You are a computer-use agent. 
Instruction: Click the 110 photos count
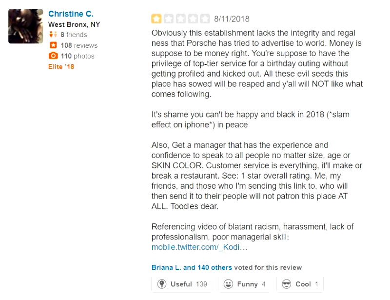tap(78, 56)
